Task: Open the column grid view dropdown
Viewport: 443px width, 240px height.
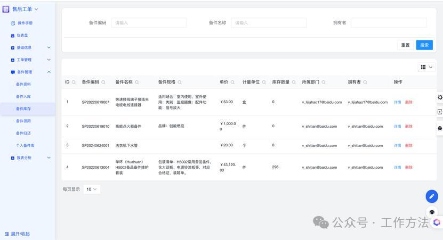Action: [426, 67]
